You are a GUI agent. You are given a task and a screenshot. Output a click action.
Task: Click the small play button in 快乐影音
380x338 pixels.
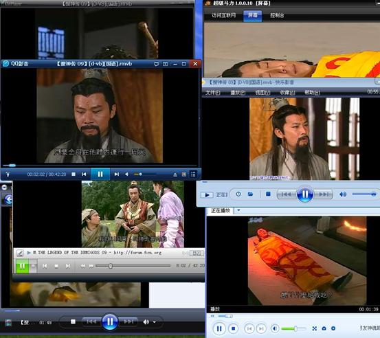click(x=207, y=195)
